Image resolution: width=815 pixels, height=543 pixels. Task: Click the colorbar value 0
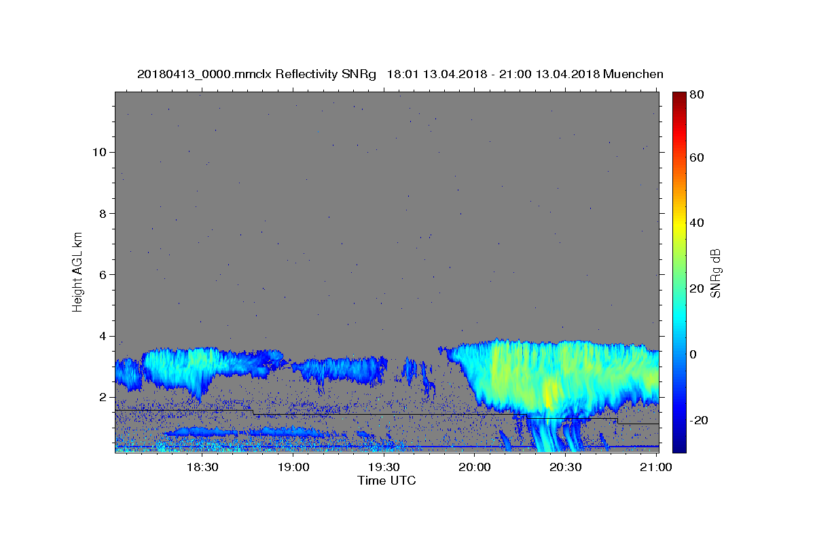pos(693,354)
